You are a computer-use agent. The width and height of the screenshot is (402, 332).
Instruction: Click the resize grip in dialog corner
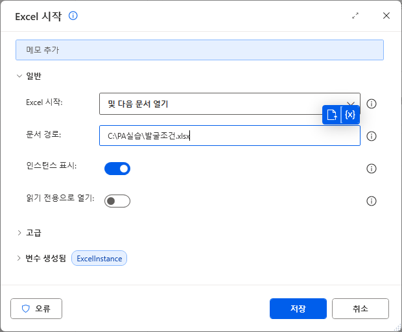(x=398, y=328)
